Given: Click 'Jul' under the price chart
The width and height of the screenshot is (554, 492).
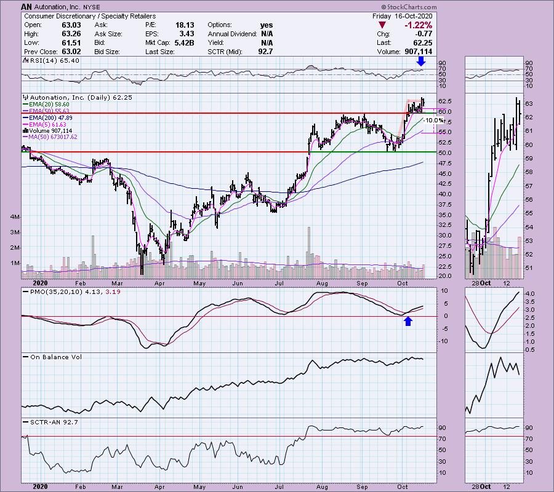Looking at the screenshot, I should pyautogui.click(x=279, y=284).
